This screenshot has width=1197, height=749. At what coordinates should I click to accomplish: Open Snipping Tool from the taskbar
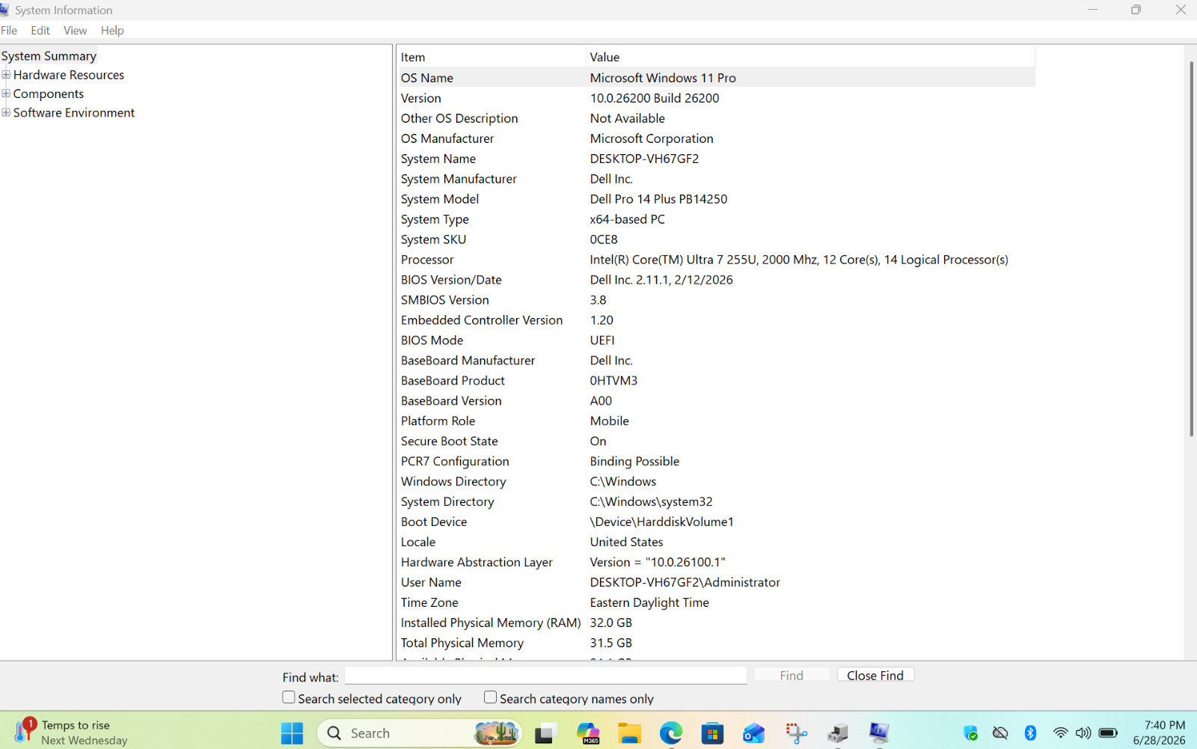tap(796, 733)
